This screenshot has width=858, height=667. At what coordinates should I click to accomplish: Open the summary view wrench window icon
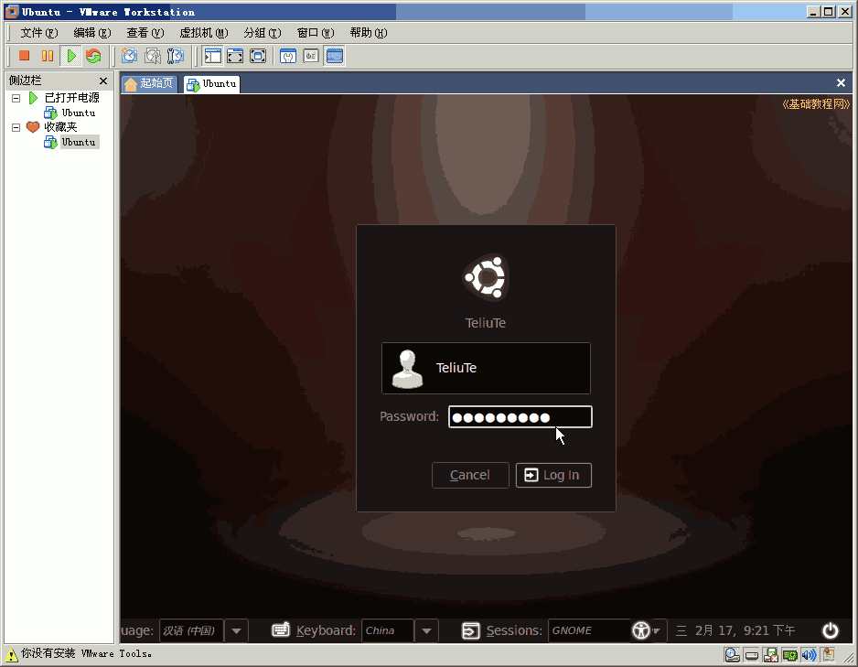pos(288,56)
